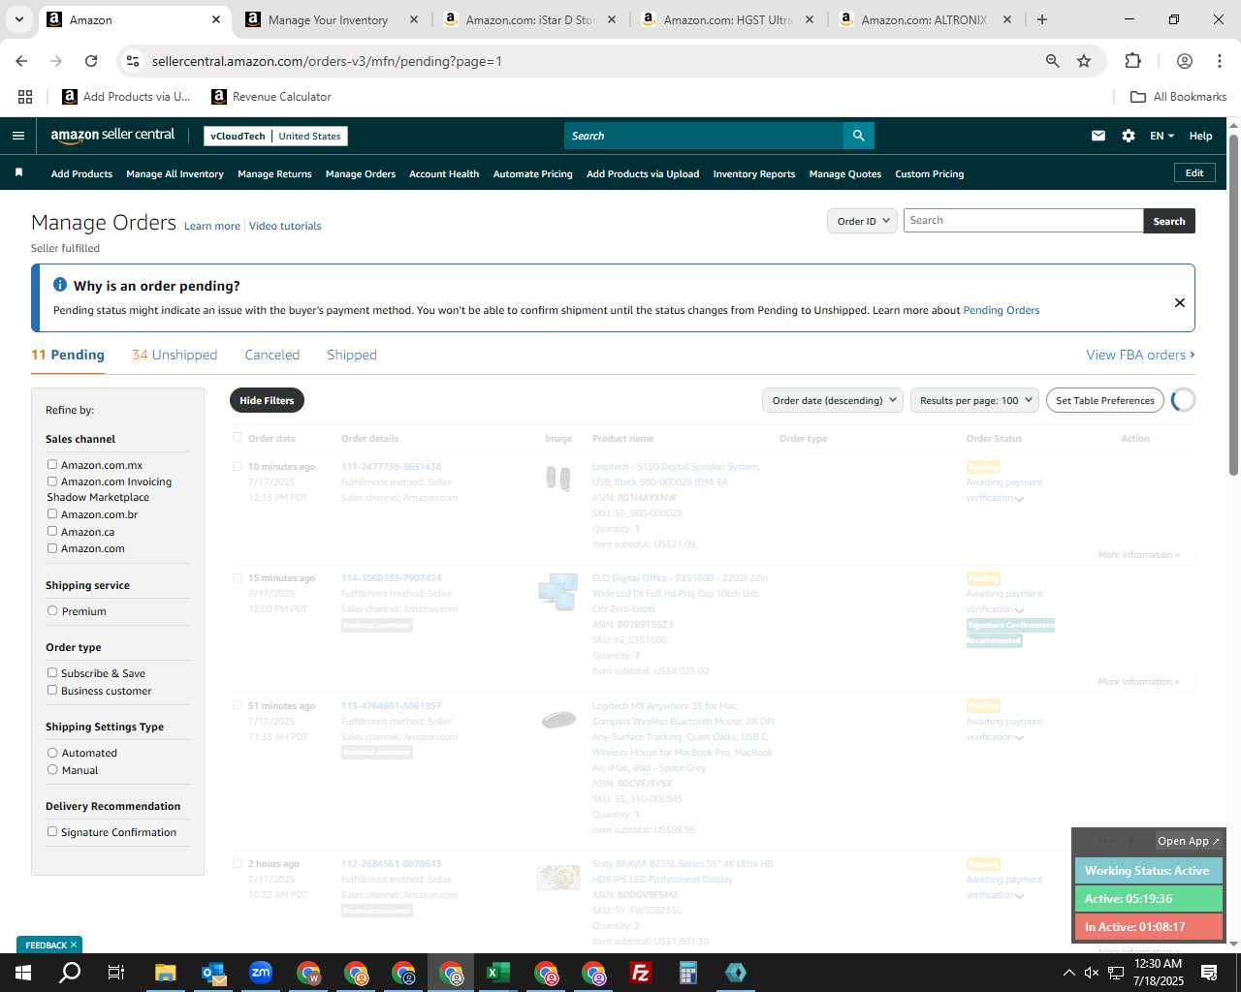Image resolution: width=1241 pixels, height=992 pixels.
Task: Click the Edit button in nav bar
Action: pyautogui.click(x=1194, y=172)
